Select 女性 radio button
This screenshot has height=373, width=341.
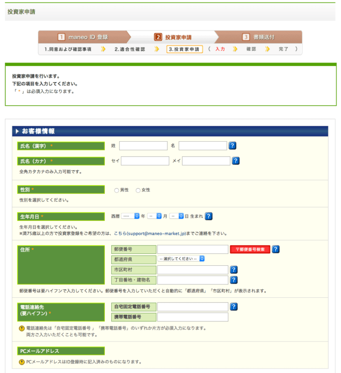point(138,190)
